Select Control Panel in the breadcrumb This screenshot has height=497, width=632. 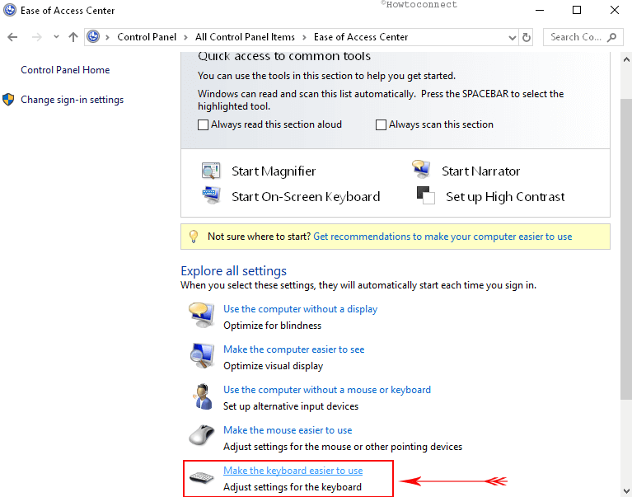[x=147, y=37]
